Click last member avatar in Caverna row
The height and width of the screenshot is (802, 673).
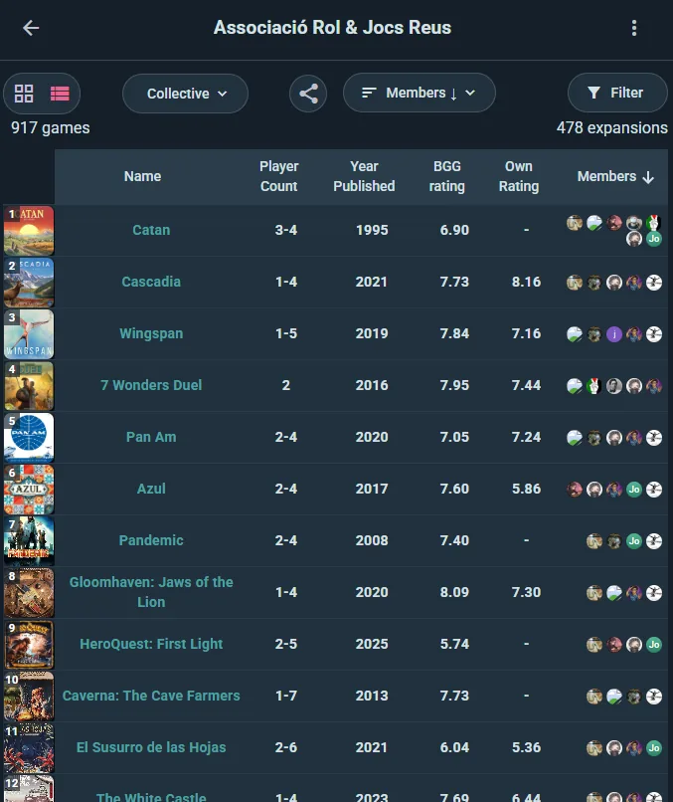click(654, 697)
